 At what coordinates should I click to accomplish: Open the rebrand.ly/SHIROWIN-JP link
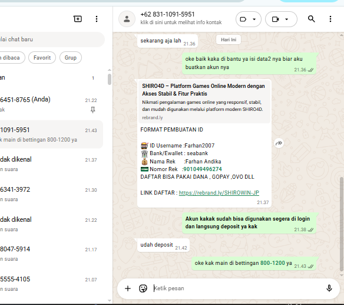(219, 193)
